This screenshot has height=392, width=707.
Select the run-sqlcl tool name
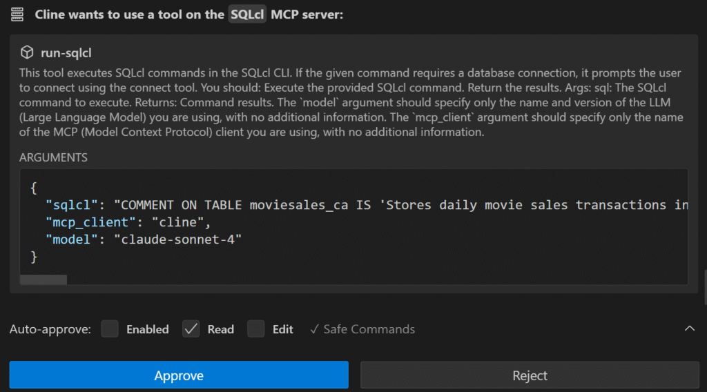(66, 52)
